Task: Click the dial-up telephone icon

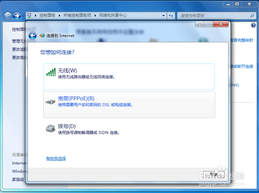Action: pos(50,128)
